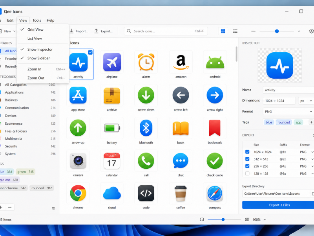The image size is (314, 236).
Task: Expand the New button dropdown arrow
Action: [15, 31]
